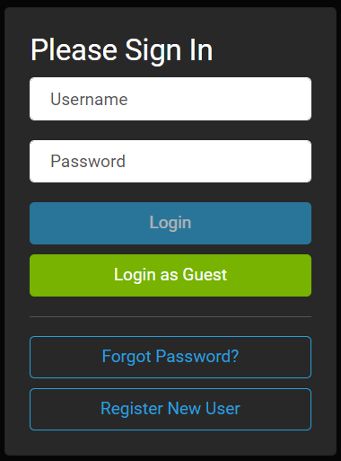Viewport: 341px width, 461px height.
Task: Focus the Password input field
Action: click(170, 161)
